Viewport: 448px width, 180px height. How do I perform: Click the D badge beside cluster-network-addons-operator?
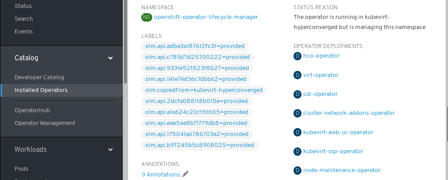(x=297, y=113)
